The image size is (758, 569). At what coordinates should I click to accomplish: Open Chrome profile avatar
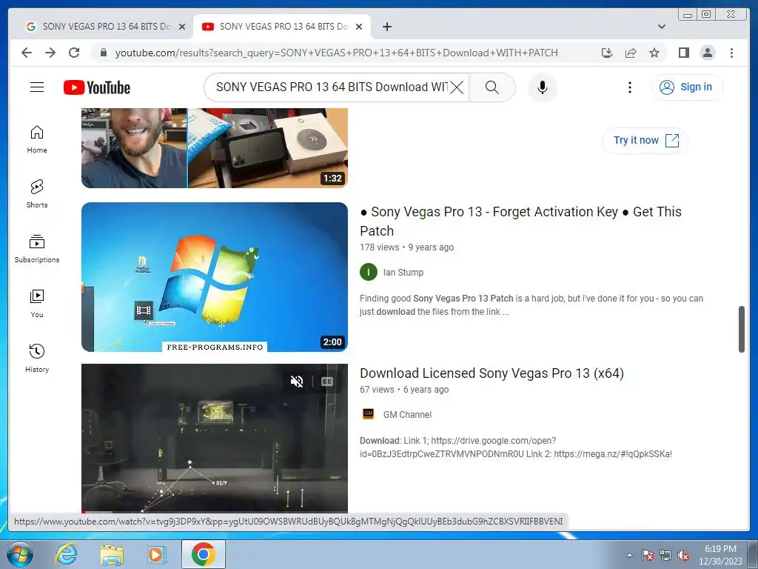pyautogui.click(x=707, y=53)
